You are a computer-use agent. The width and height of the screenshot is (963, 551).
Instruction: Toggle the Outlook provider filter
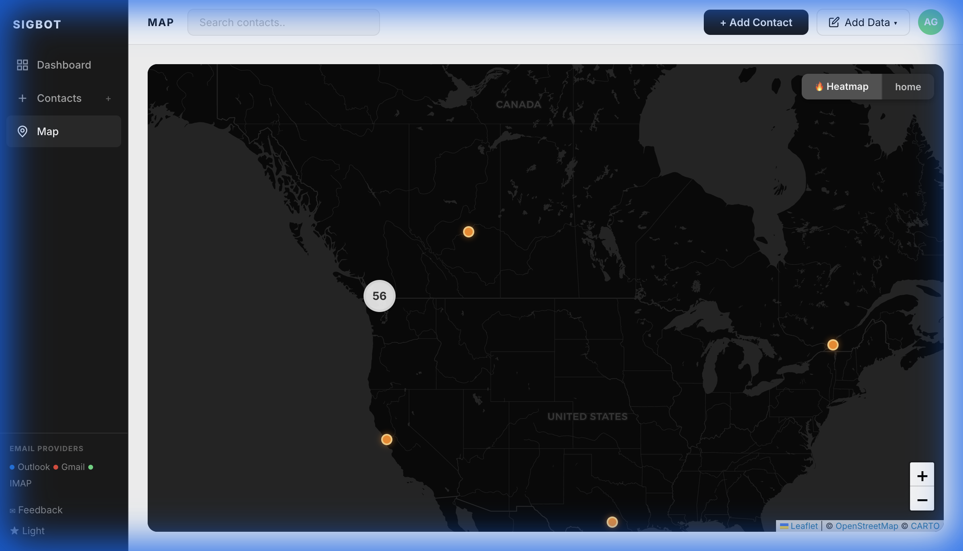28,467
